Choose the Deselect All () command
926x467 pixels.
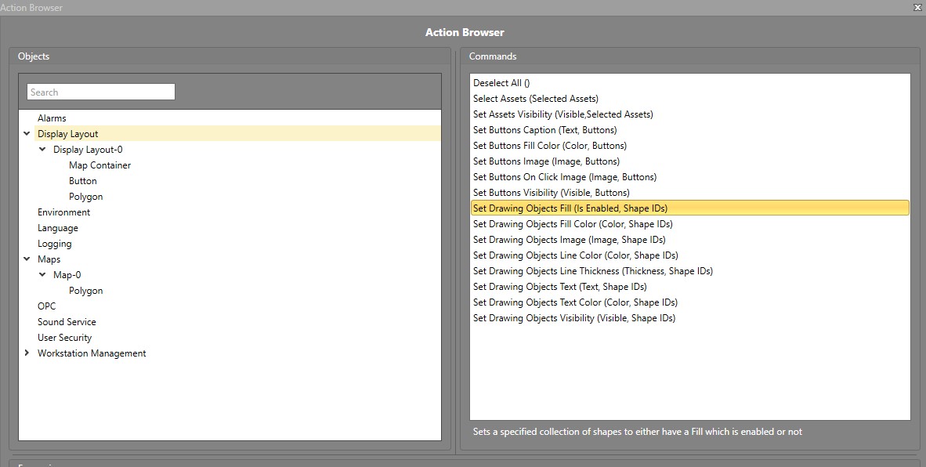click(501, 83)
